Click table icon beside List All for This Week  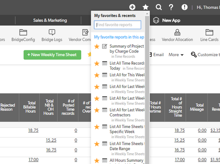(105, 75)
